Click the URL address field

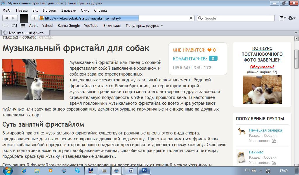tap(116, 18)
